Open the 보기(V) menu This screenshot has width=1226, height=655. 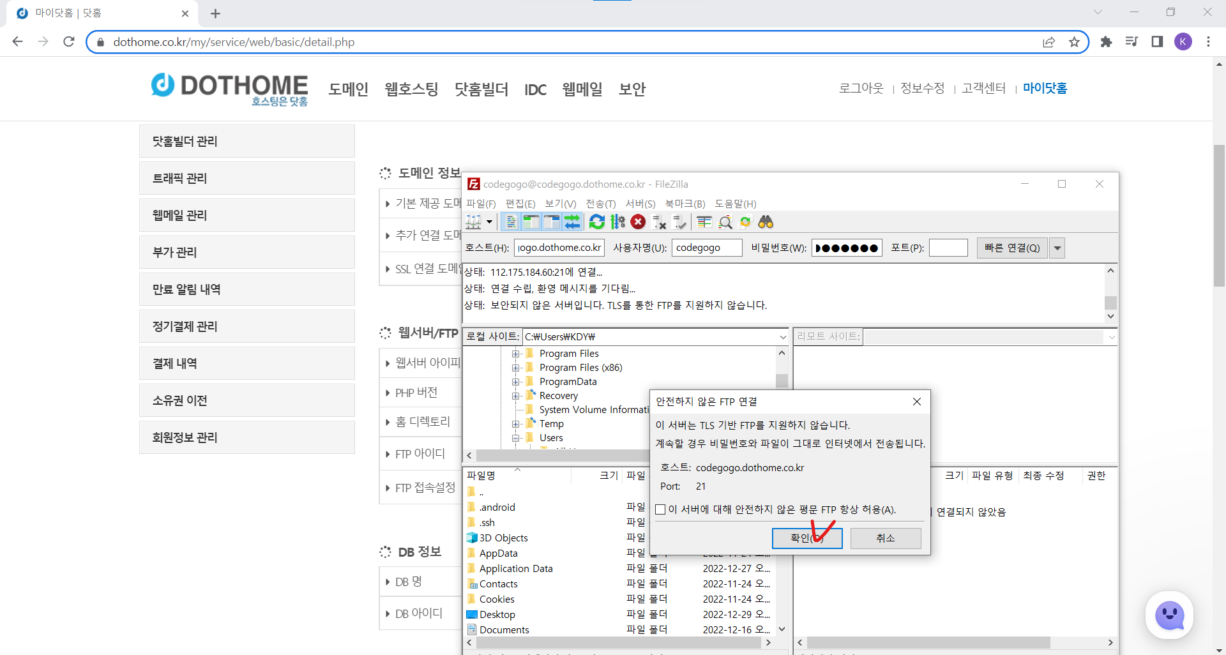560,204
